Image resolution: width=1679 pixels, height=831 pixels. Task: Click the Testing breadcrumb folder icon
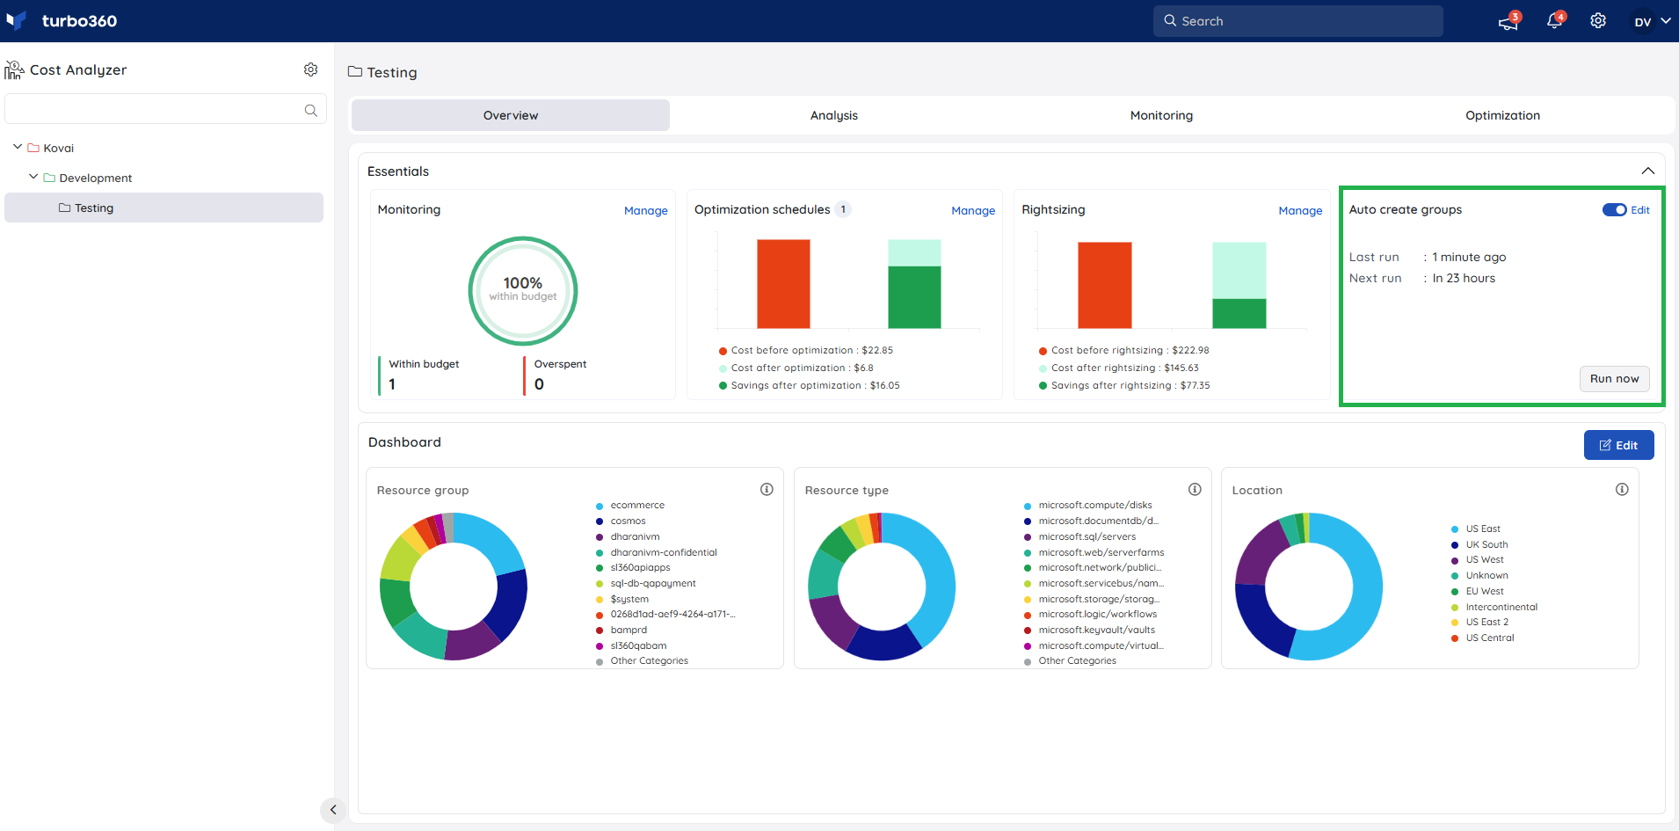click(355, 72)
